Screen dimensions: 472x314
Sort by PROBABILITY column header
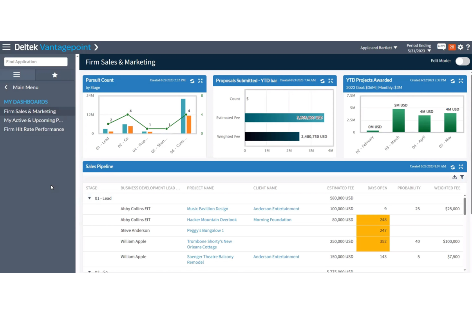(x=409, y=188)
